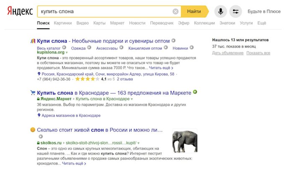Image resolution: width=293 pixels, height=177 pixels.
Task: Click the lock icon next to skolkos.ru
Action: point(39,143)
